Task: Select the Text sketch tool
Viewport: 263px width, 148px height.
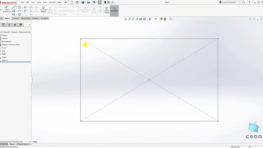Action: [x=31, y=11]
